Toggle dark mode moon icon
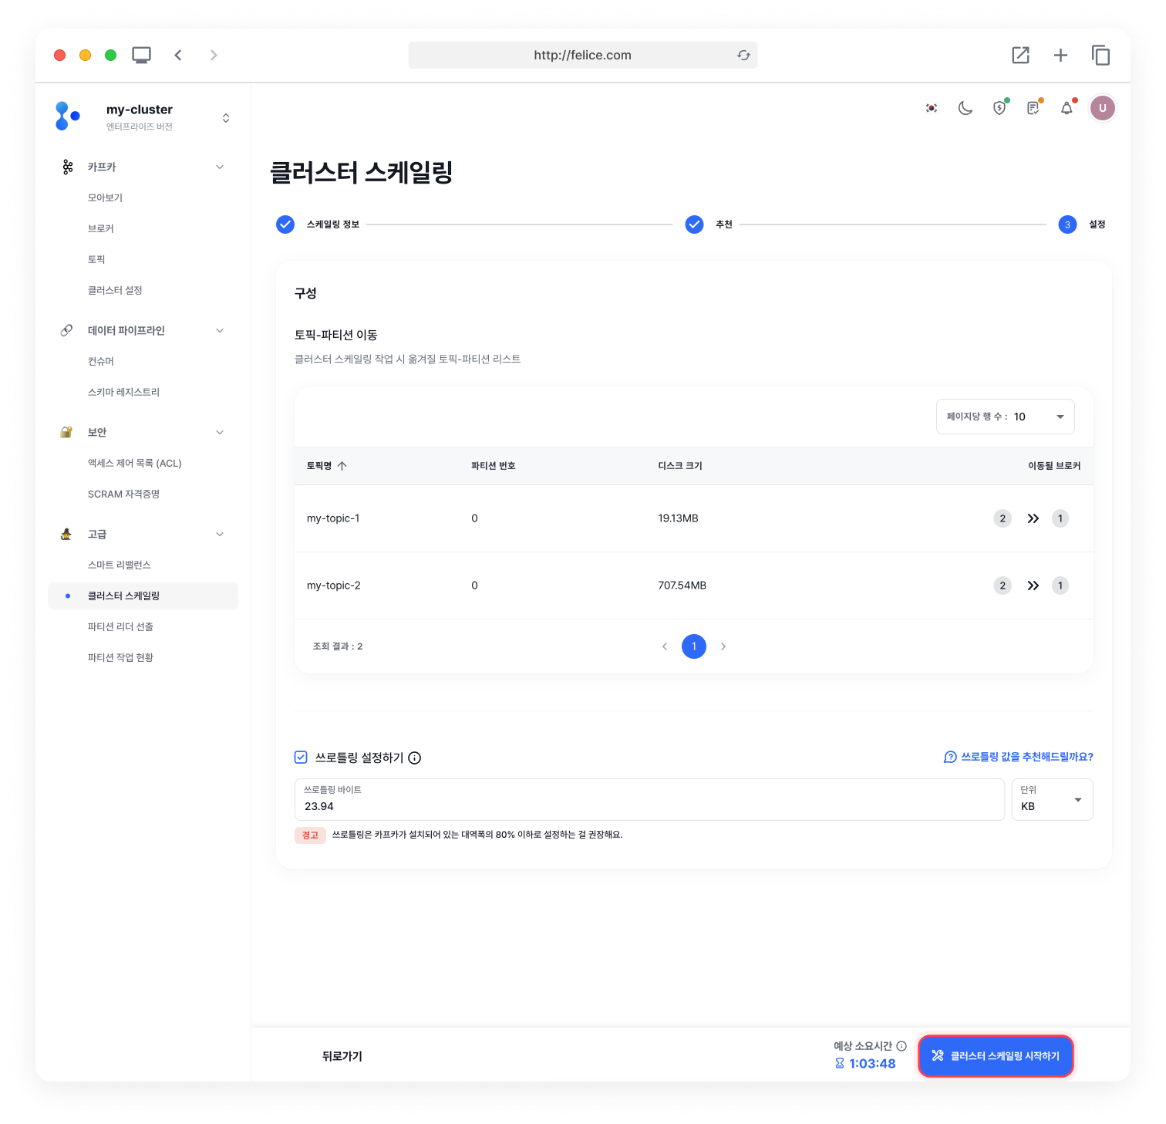 pos(965,108)
